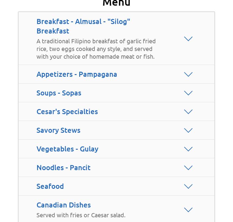Click the "Served with fries or Caesar salad" text

click(x=81, y=215)
